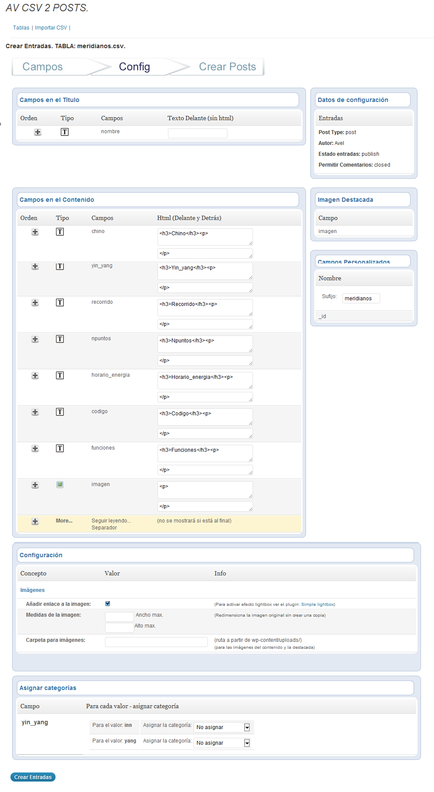Click text type icon in chino row
The width and height of the screenshot is (434, 792).
(60, 232)
